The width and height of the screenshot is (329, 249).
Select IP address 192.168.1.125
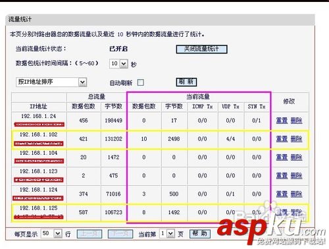click(38, 208)
